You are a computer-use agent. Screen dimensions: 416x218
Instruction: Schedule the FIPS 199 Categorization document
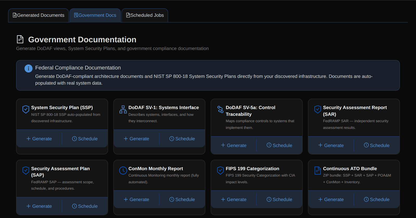click(x=279, y=199)
